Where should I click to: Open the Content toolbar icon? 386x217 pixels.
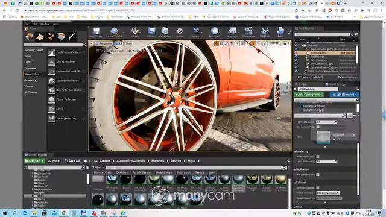(151, 31)
